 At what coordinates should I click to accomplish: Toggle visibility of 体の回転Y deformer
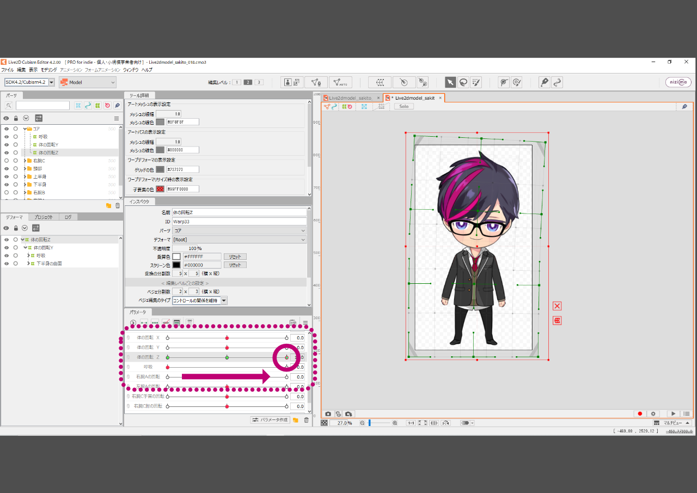(x=7, y=248)
